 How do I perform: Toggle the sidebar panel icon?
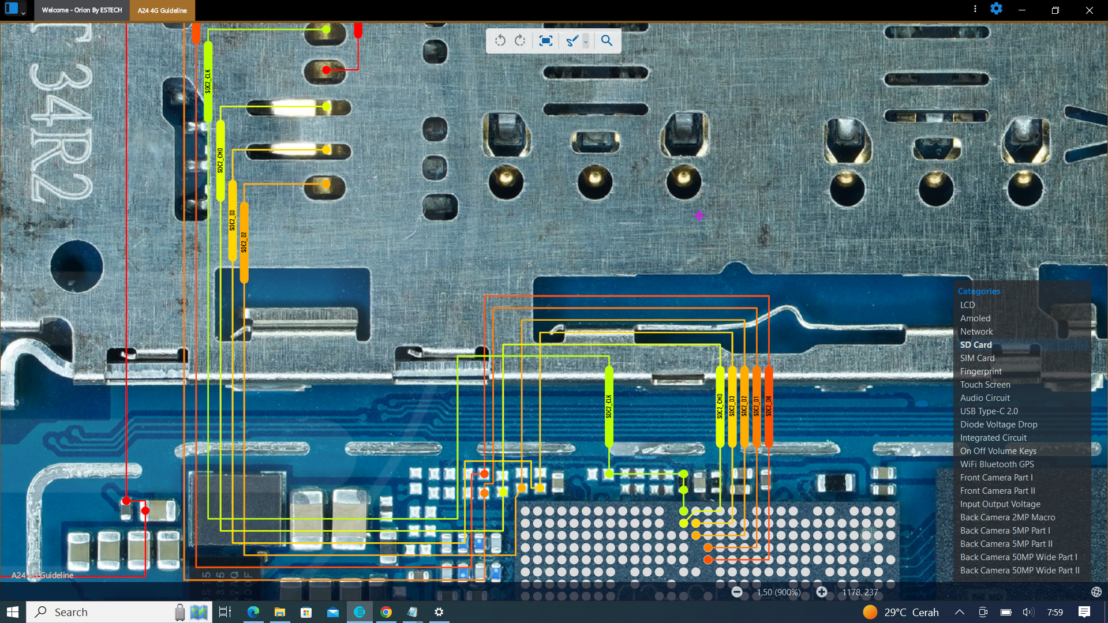tap(11, 9)
